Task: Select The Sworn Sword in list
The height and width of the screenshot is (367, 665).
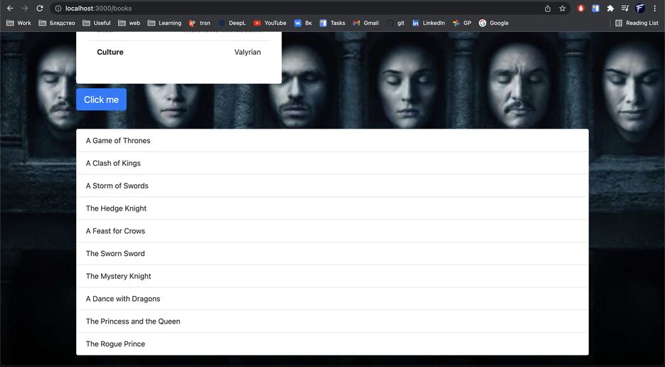Action: coord(333,253)
